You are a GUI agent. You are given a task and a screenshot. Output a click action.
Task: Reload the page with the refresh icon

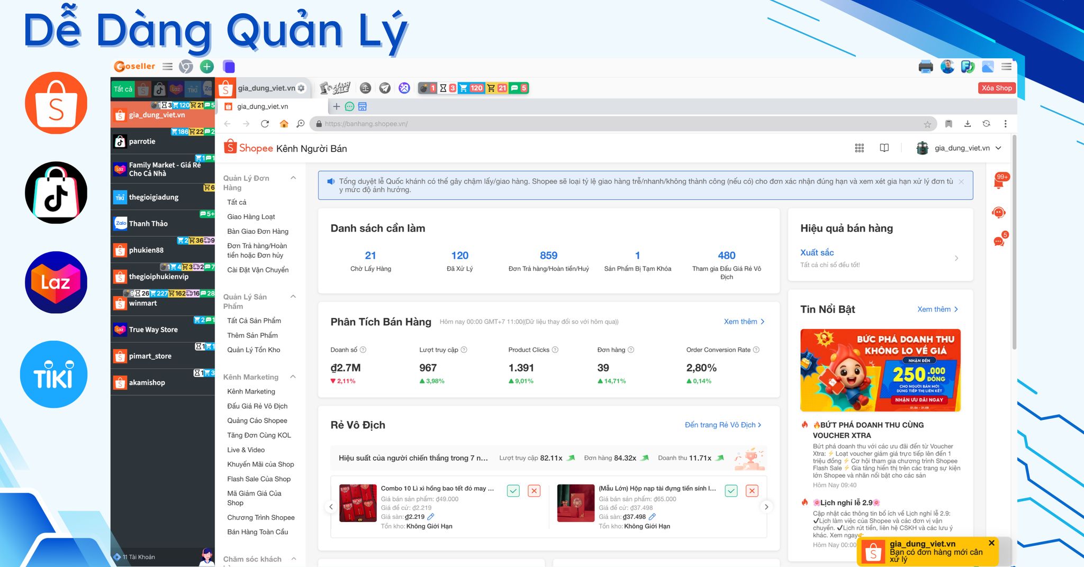pyautogui.click(x=265, y=124)
